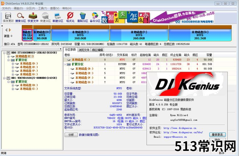Click the 新建分区 (New partition) icon
The image size is (239, 156).
58,17
